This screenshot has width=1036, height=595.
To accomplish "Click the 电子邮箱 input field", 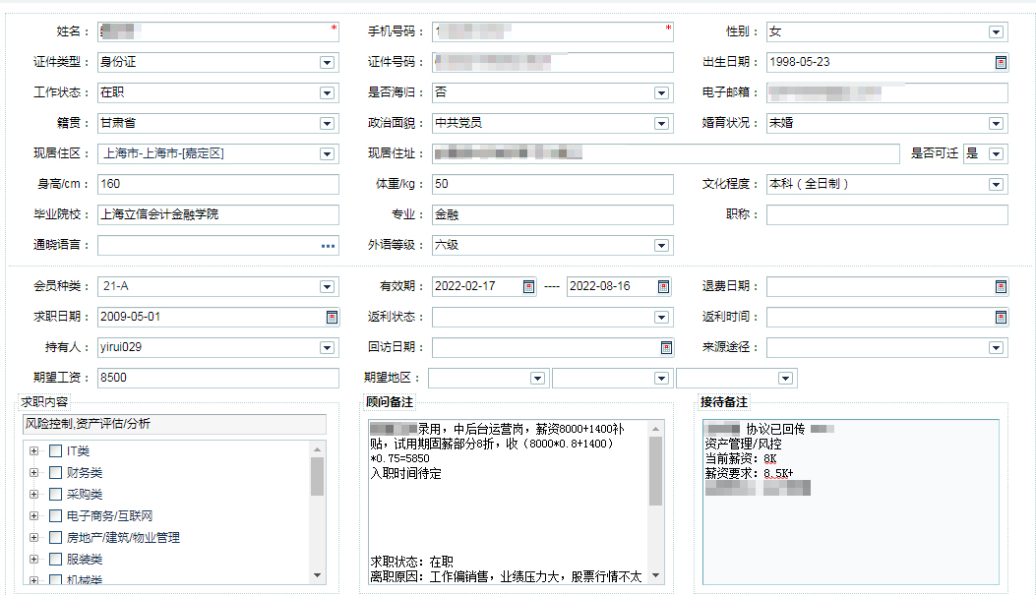I will (887, 92).
